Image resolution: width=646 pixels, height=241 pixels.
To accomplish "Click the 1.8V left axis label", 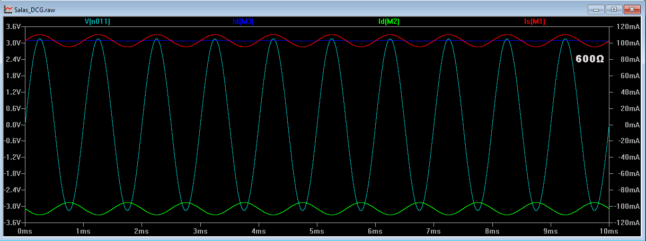I will (13, 76).
